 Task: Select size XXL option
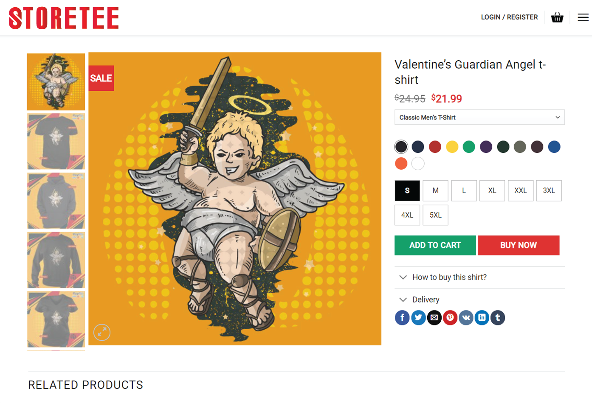point(521,190)
